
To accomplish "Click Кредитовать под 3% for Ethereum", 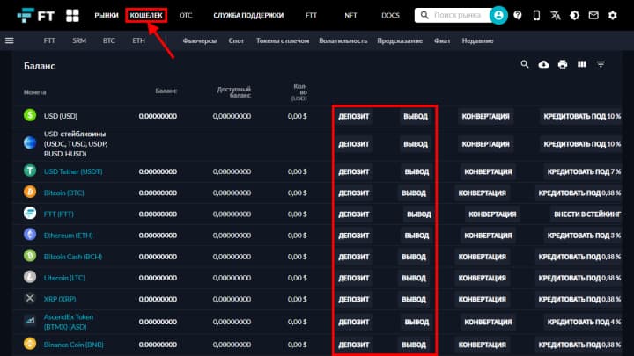I will coord(584,236).
